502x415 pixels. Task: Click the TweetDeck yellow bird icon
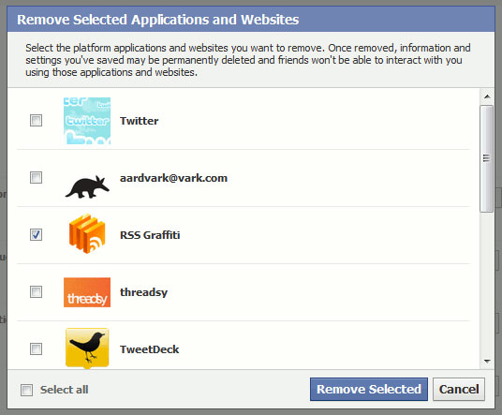87,348
